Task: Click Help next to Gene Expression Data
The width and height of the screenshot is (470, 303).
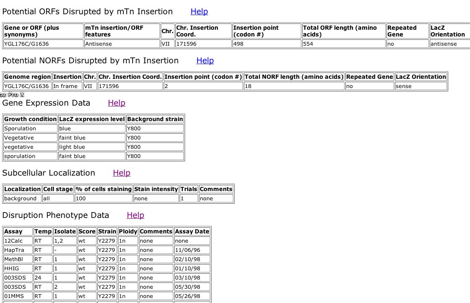Action: coord(116,103)
